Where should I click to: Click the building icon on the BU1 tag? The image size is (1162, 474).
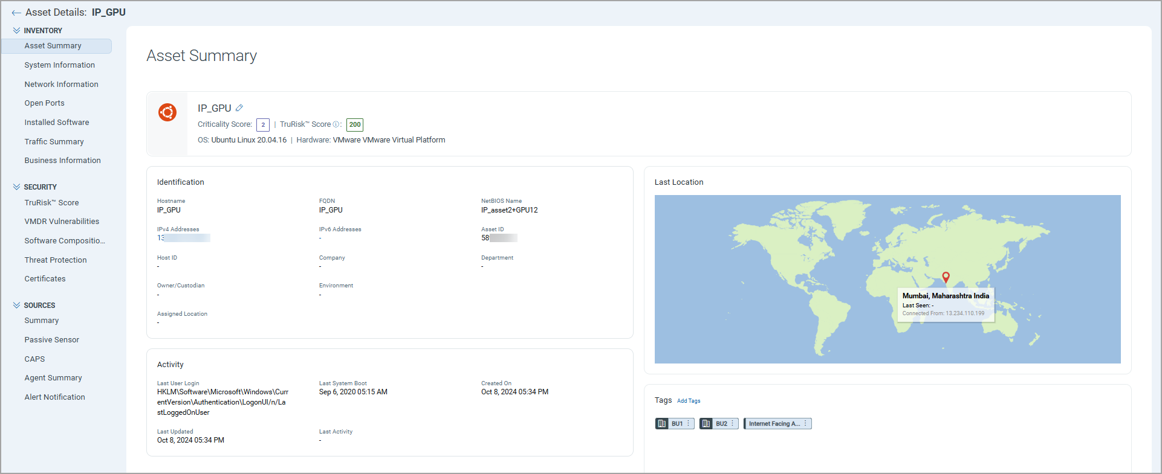tap(662, 424)
